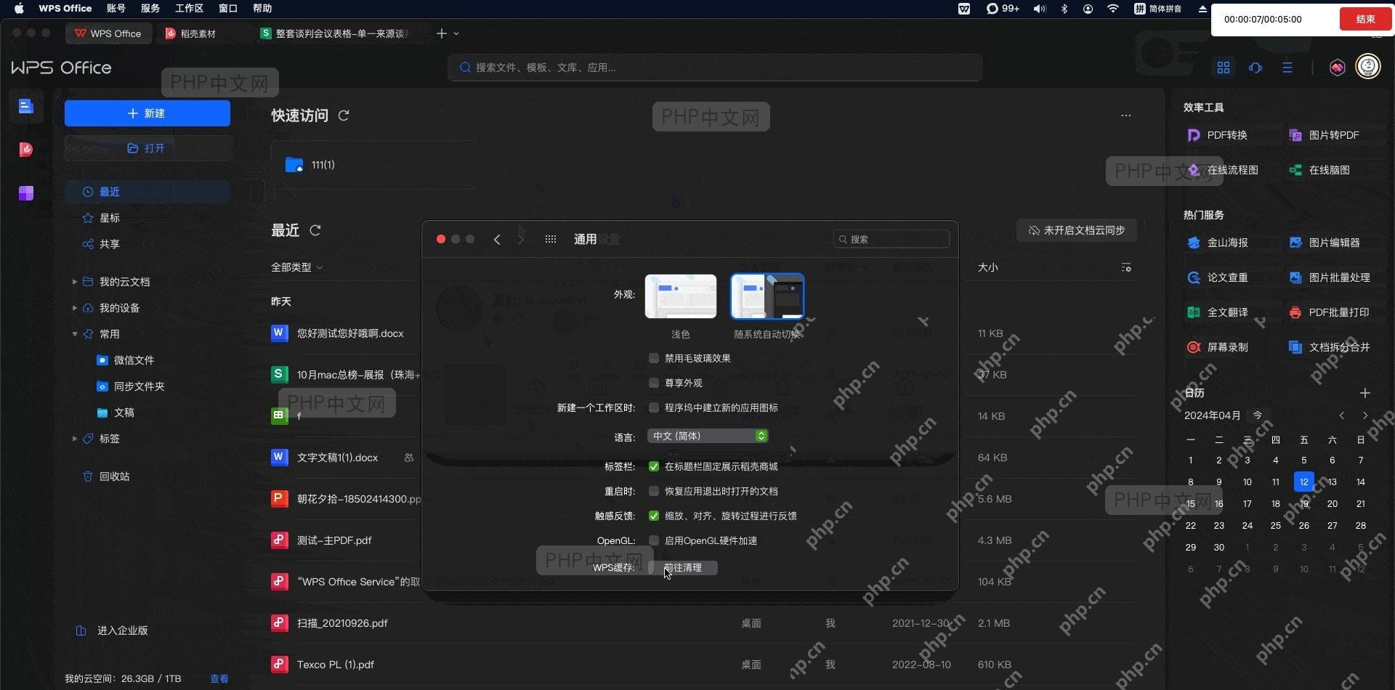Click the 稻壳 icon in left rail
Screen dimensions: 1395x690
pyautogui.click(x=26, y=149)
